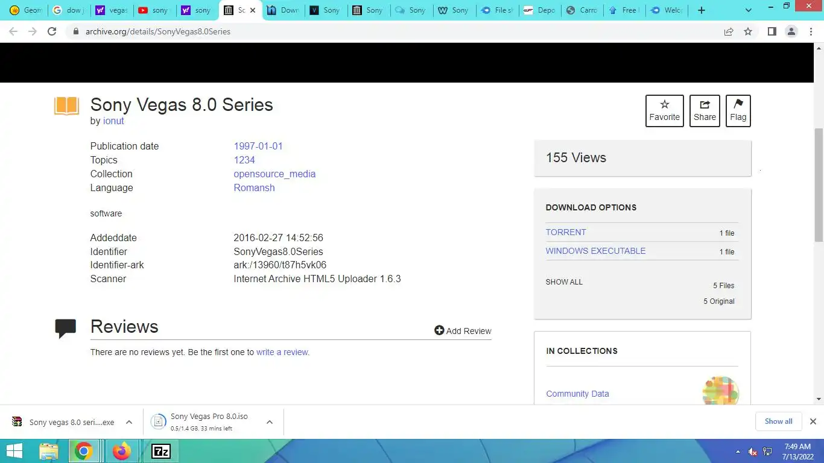This screenshot has height=463, width=824.
Task: Download the WINDOWS EXECUTABLE file
Action: click(x=595, y=251)
